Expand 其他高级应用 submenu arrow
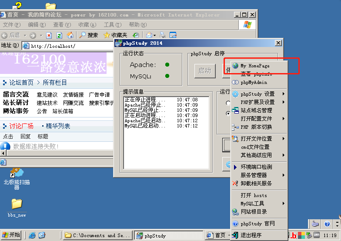The height and width of the screenshot is (241, 341). coord(284,155)
